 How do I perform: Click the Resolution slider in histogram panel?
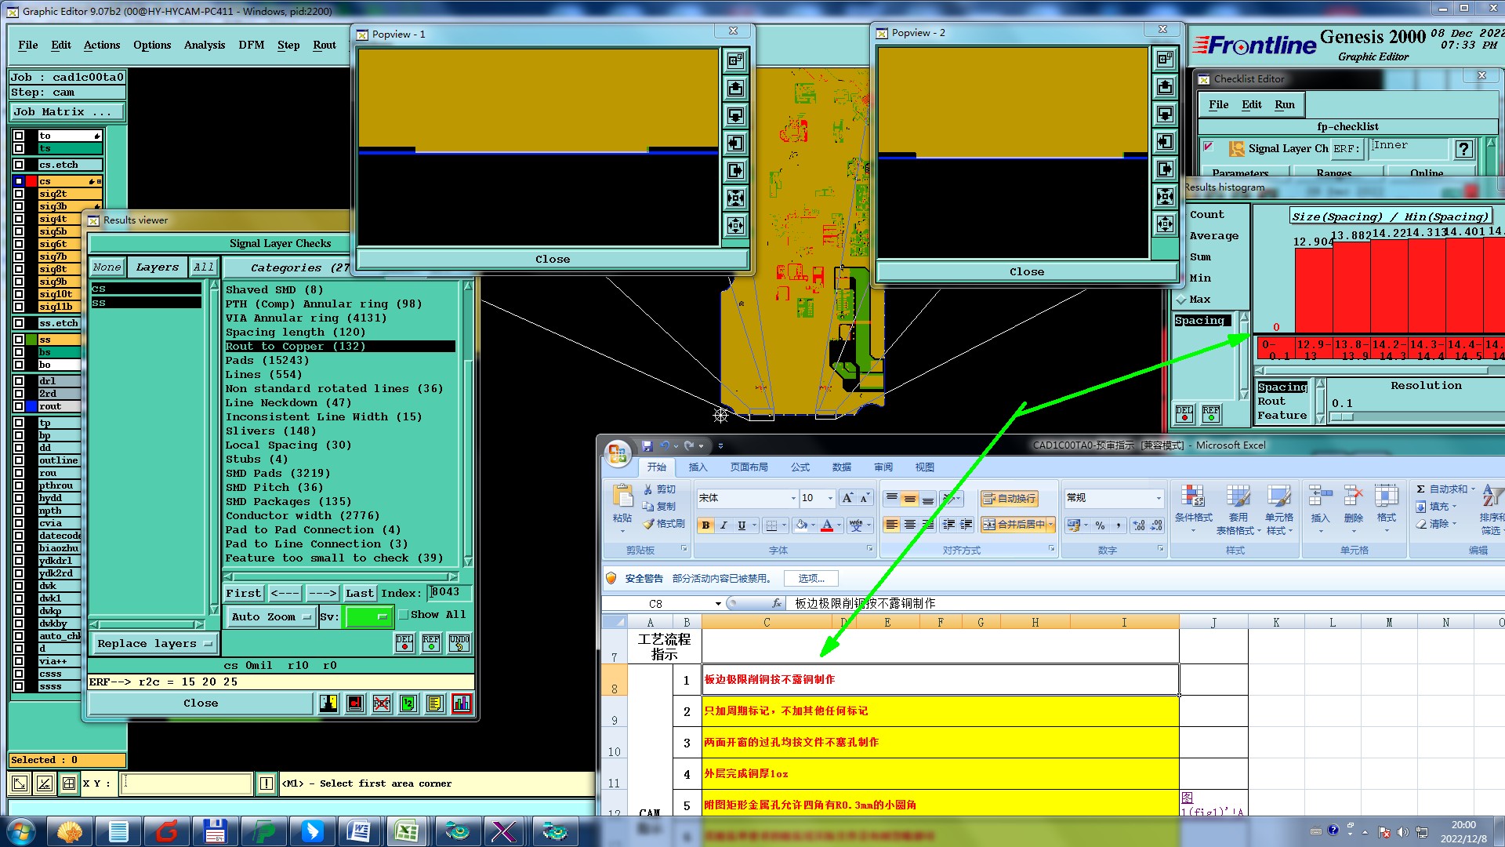(1342, 416)
